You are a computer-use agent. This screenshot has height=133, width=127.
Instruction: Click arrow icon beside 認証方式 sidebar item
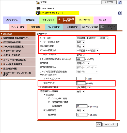[x=2, y=34]
